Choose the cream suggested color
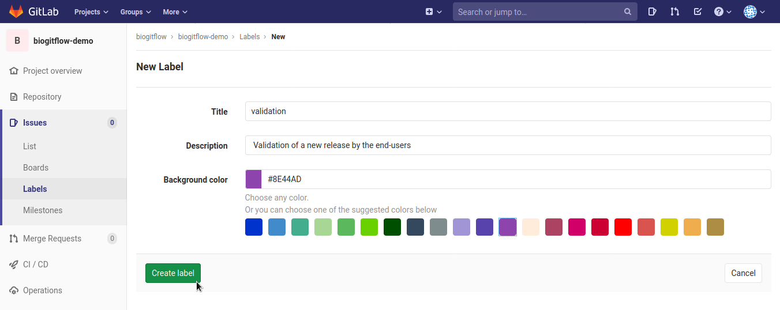 (x=531, y=227)
